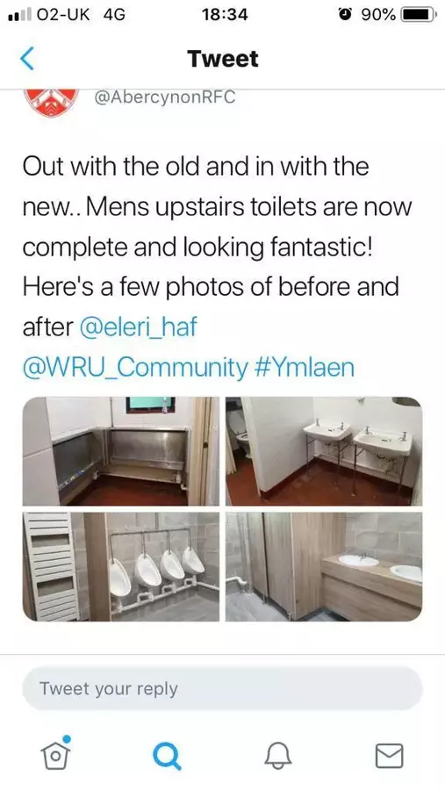
Task: Tap the signal strength bars
Action: [18, 15]
